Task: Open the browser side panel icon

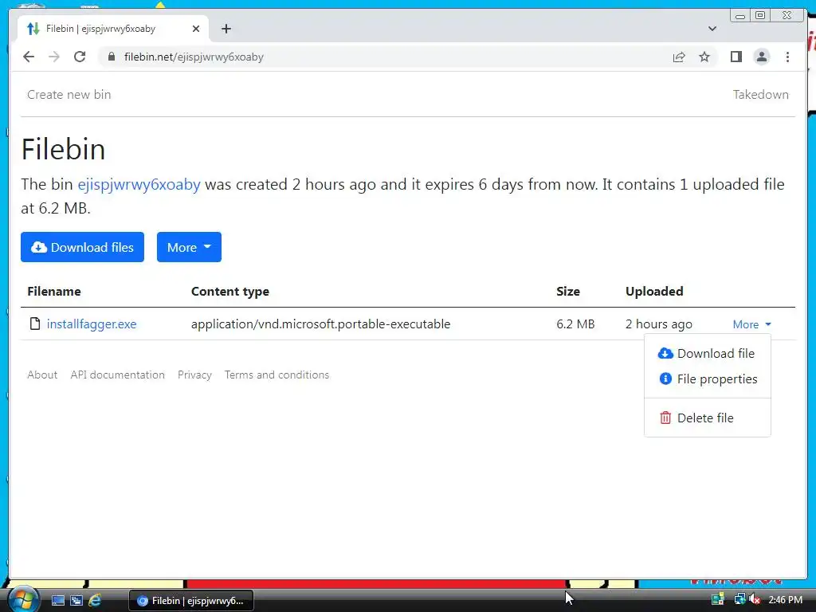Action: [x=736, y=57]
